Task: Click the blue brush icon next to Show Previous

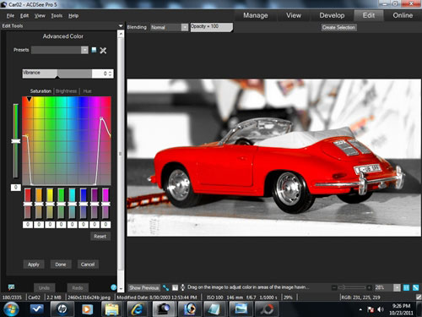Action: 165,287
